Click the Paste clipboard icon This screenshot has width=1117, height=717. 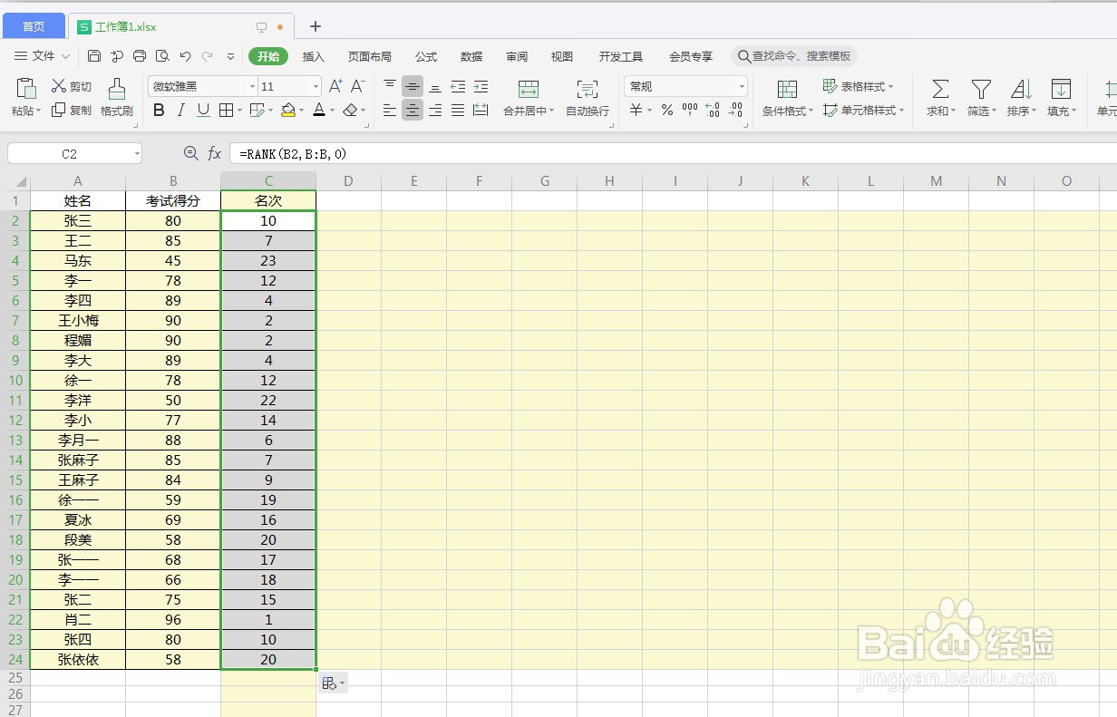click(x=26, y=88)
